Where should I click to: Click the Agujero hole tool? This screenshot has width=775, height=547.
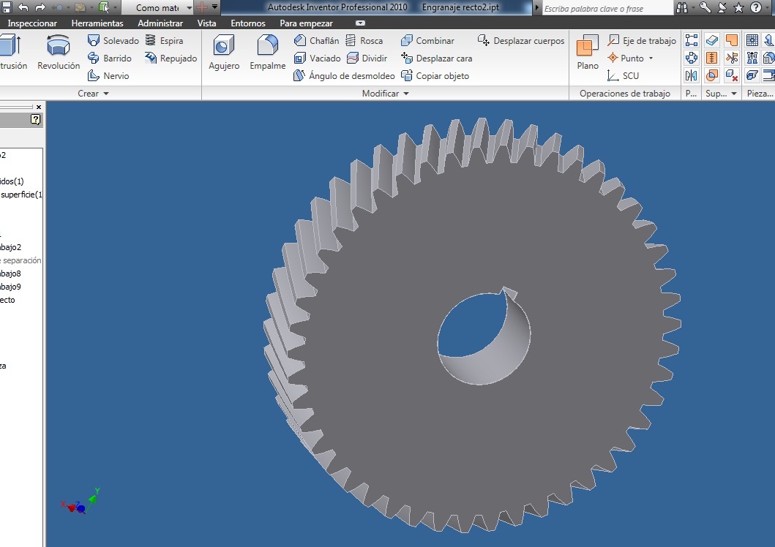pos(223,53)
